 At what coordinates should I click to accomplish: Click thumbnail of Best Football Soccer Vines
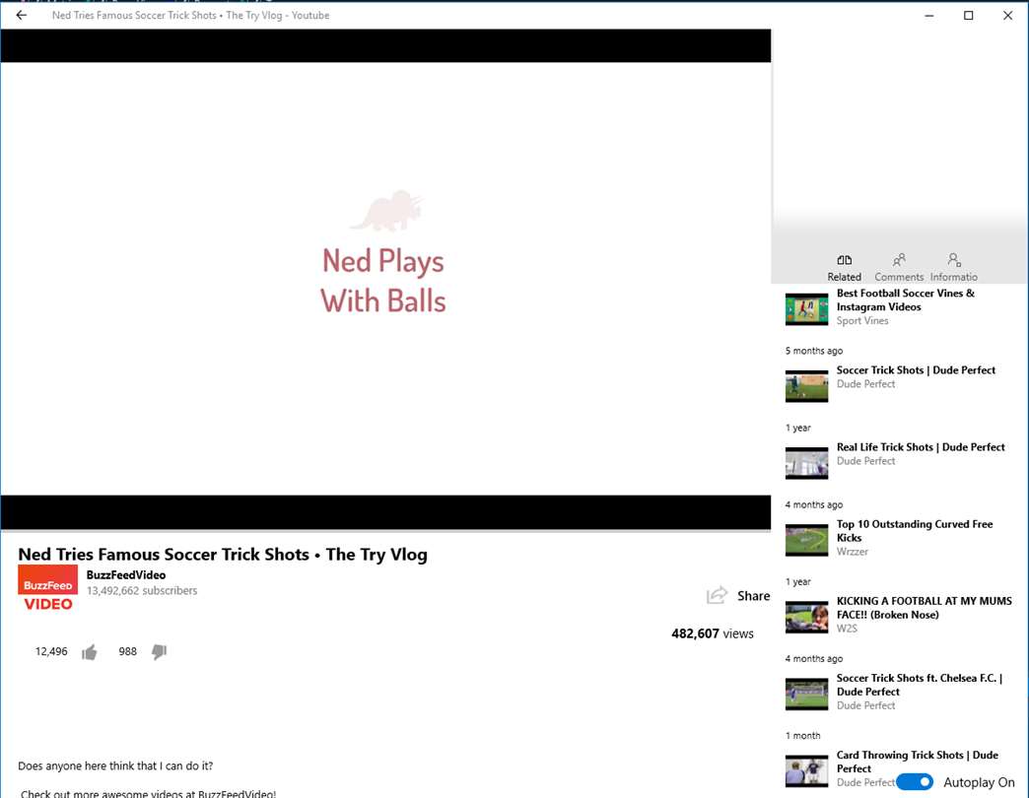[806, 308]
